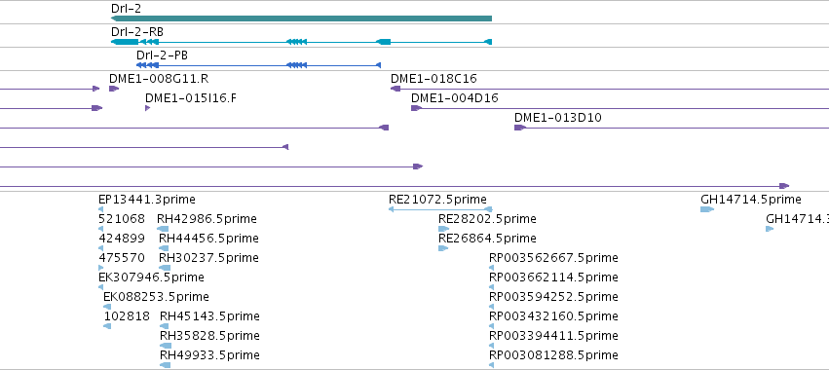The image size is (829, 370).
Task: Select the RE26864.5prime EST glyph
Action: pyautogui.click(x=443, y=248)
